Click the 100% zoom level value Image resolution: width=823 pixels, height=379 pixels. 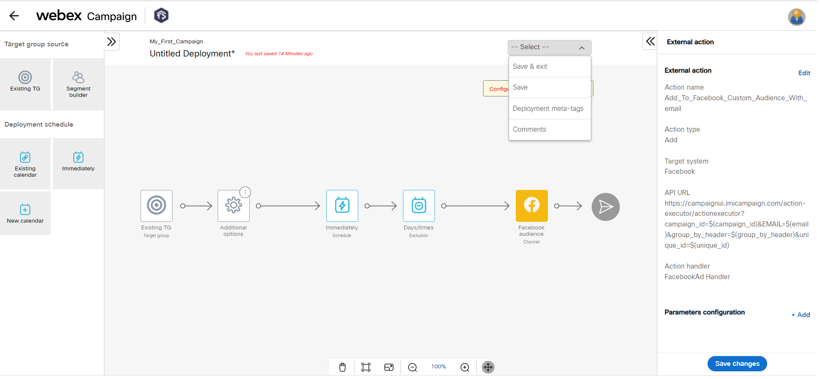pos(439,367)
